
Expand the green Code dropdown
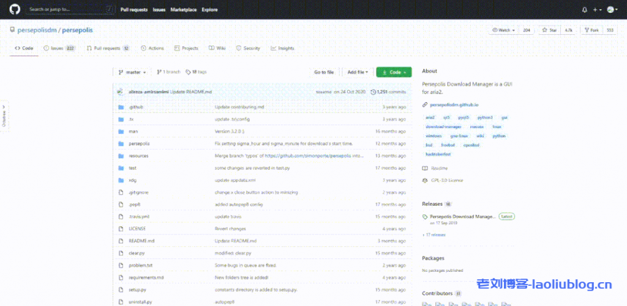click(x=394, y=72)
